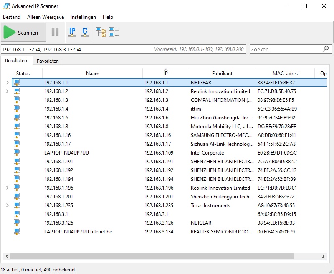The image size is (334, 274).
Task: Expand the 192.168.1.1 NETGEAR row
Action: (7, 83)
